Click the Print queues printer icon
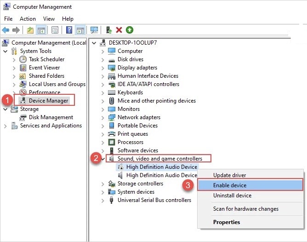 point(112,134)
